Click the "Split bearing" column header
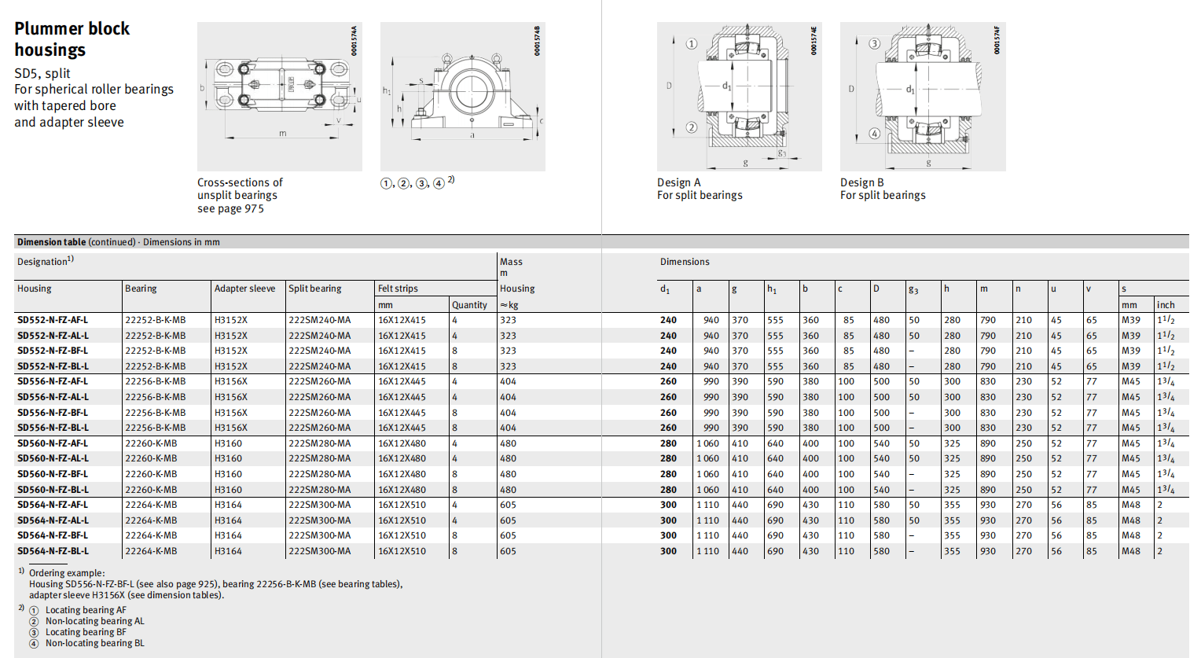The height and width of the screenshot is (658, 1190). (x=314, y=289)
